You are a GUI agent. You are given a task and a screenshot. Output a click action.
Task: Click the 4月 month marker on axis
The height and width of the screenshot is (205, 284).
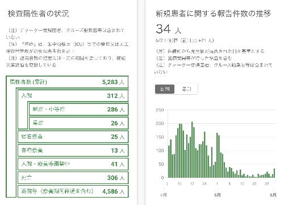[x=164, y=195]
